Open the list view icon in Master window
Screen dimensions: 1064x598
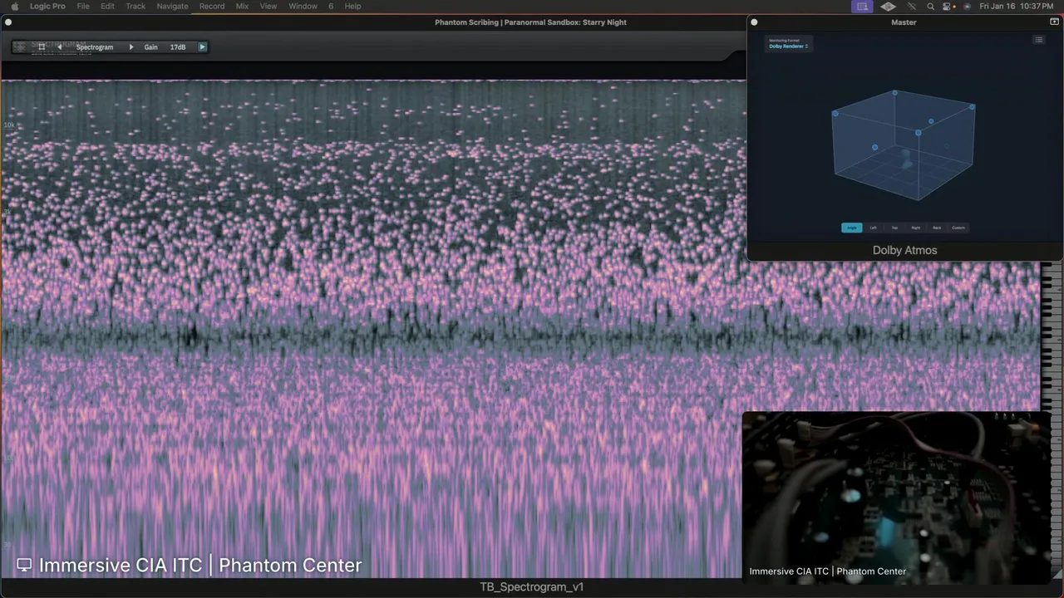[x=1039, y=40]
